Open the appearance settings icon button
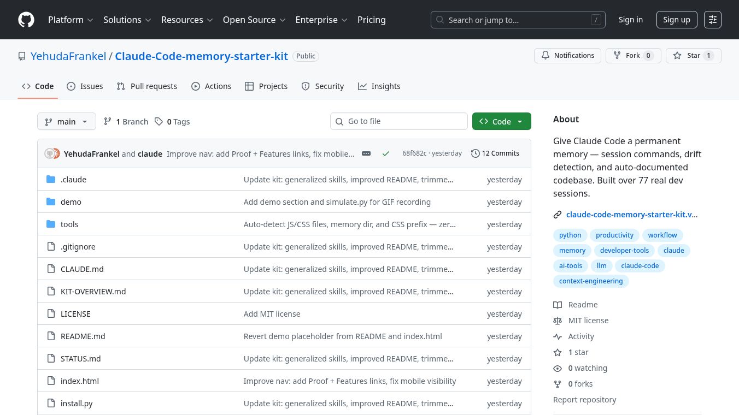 [x=712, y=20]
